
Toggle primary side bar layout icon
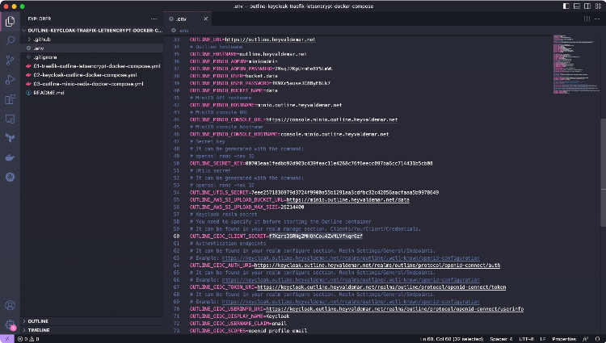click(x=566, y=6)
